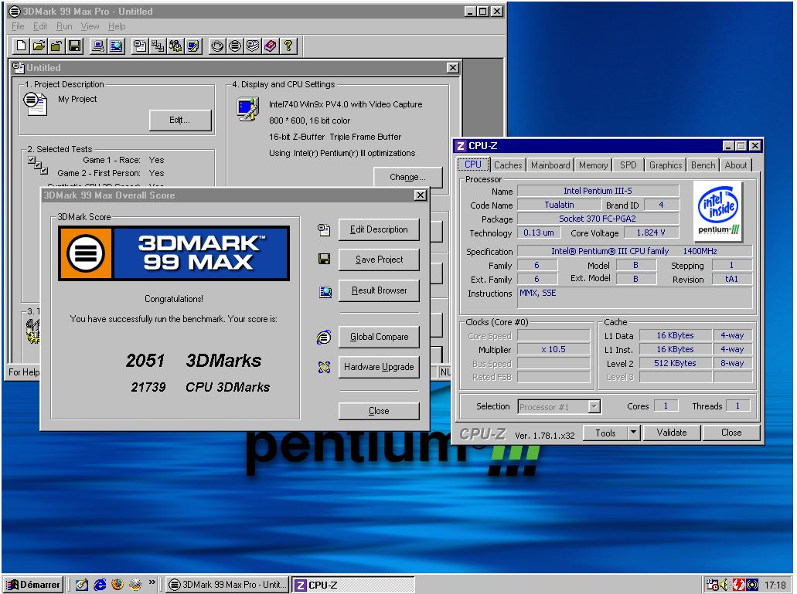Open the Tools dropdown arrow in CPU-Z
Screen dimensions: 797x594
(x=633, y=433)
